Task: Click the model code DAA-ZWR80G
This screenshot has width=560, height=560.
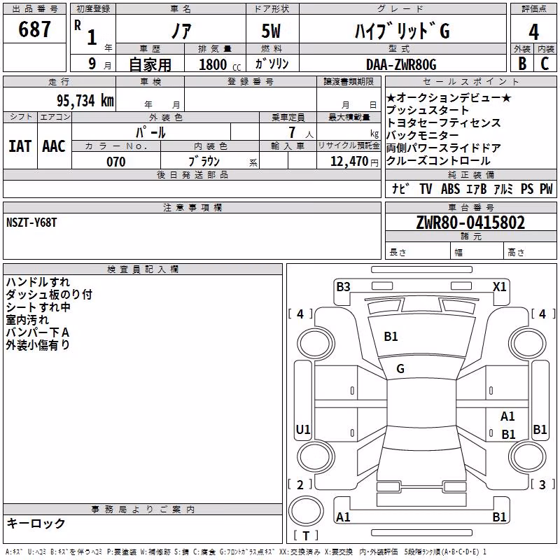Action: coord(401,64)
